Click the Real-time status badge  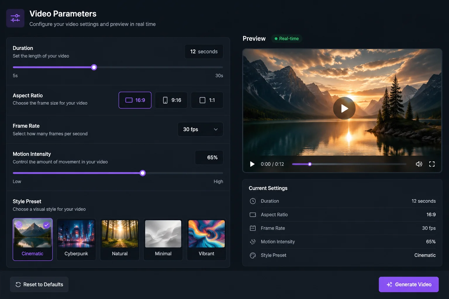[x=286, y=39]
